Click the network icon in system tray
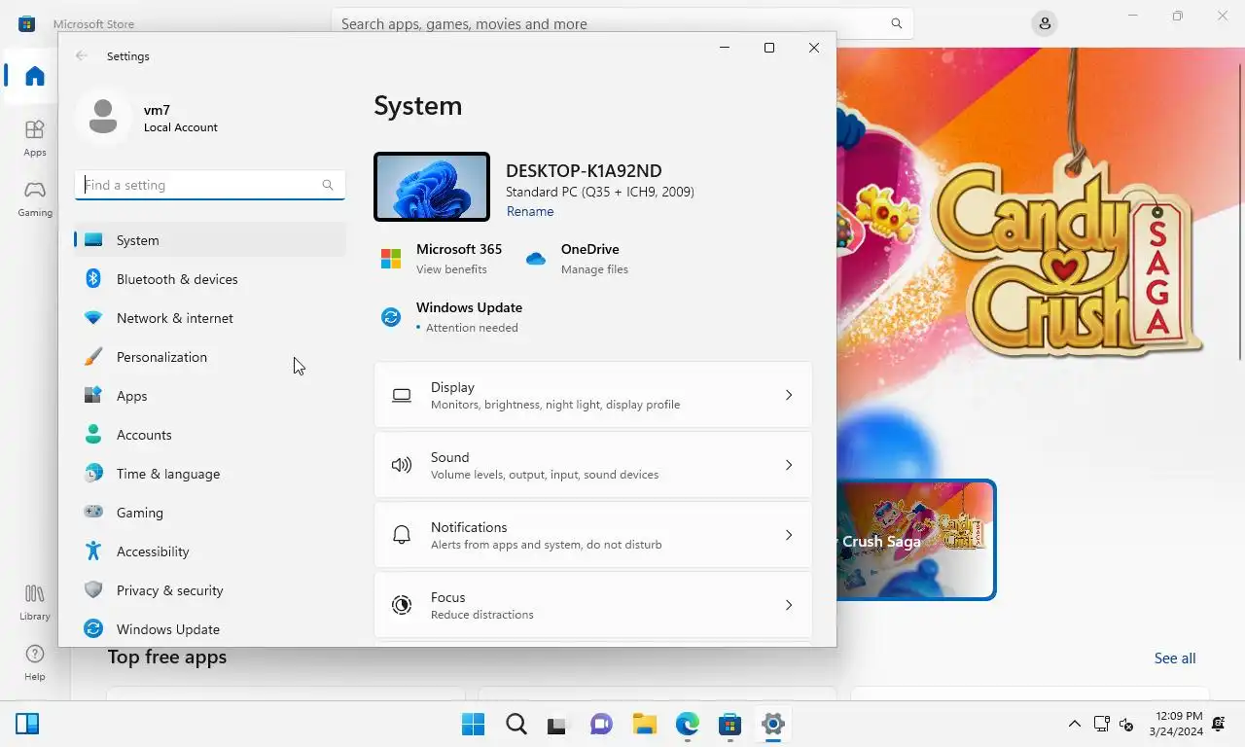 point(1101,724)
